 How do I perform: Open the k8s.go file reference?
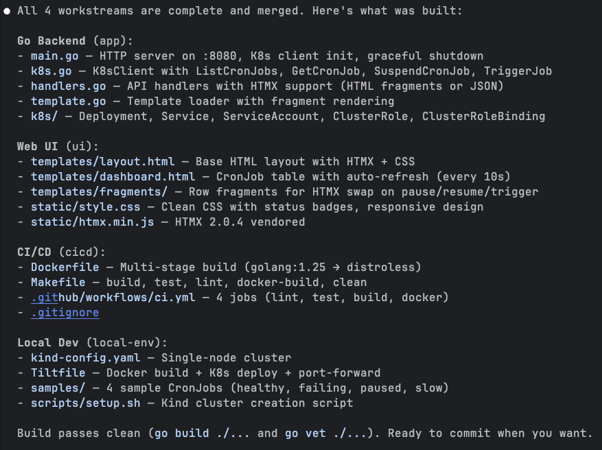click(51, 71)
